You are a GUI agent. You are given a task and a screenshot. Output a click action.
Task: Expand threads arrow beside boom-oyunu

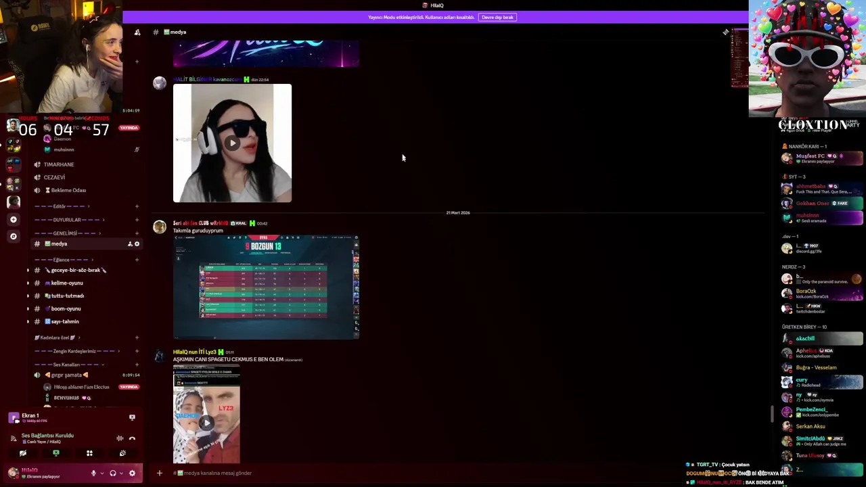pyautogui.click(x=28, y=308)
